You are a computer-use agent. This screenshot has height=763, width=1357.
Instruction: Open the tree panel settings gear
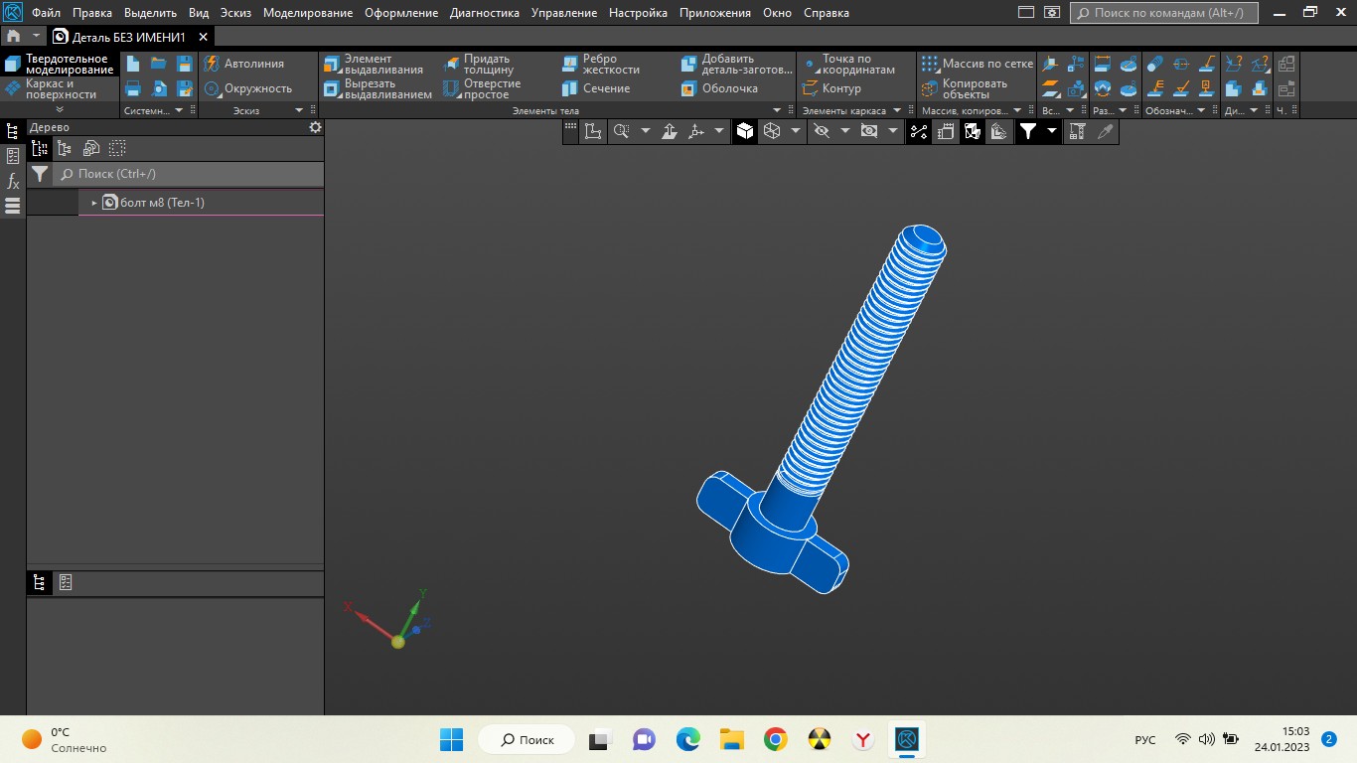coord(315,127)
